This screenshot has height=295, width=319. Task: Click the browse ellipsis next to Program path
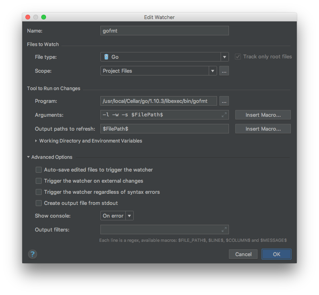[x=224, y=101]
